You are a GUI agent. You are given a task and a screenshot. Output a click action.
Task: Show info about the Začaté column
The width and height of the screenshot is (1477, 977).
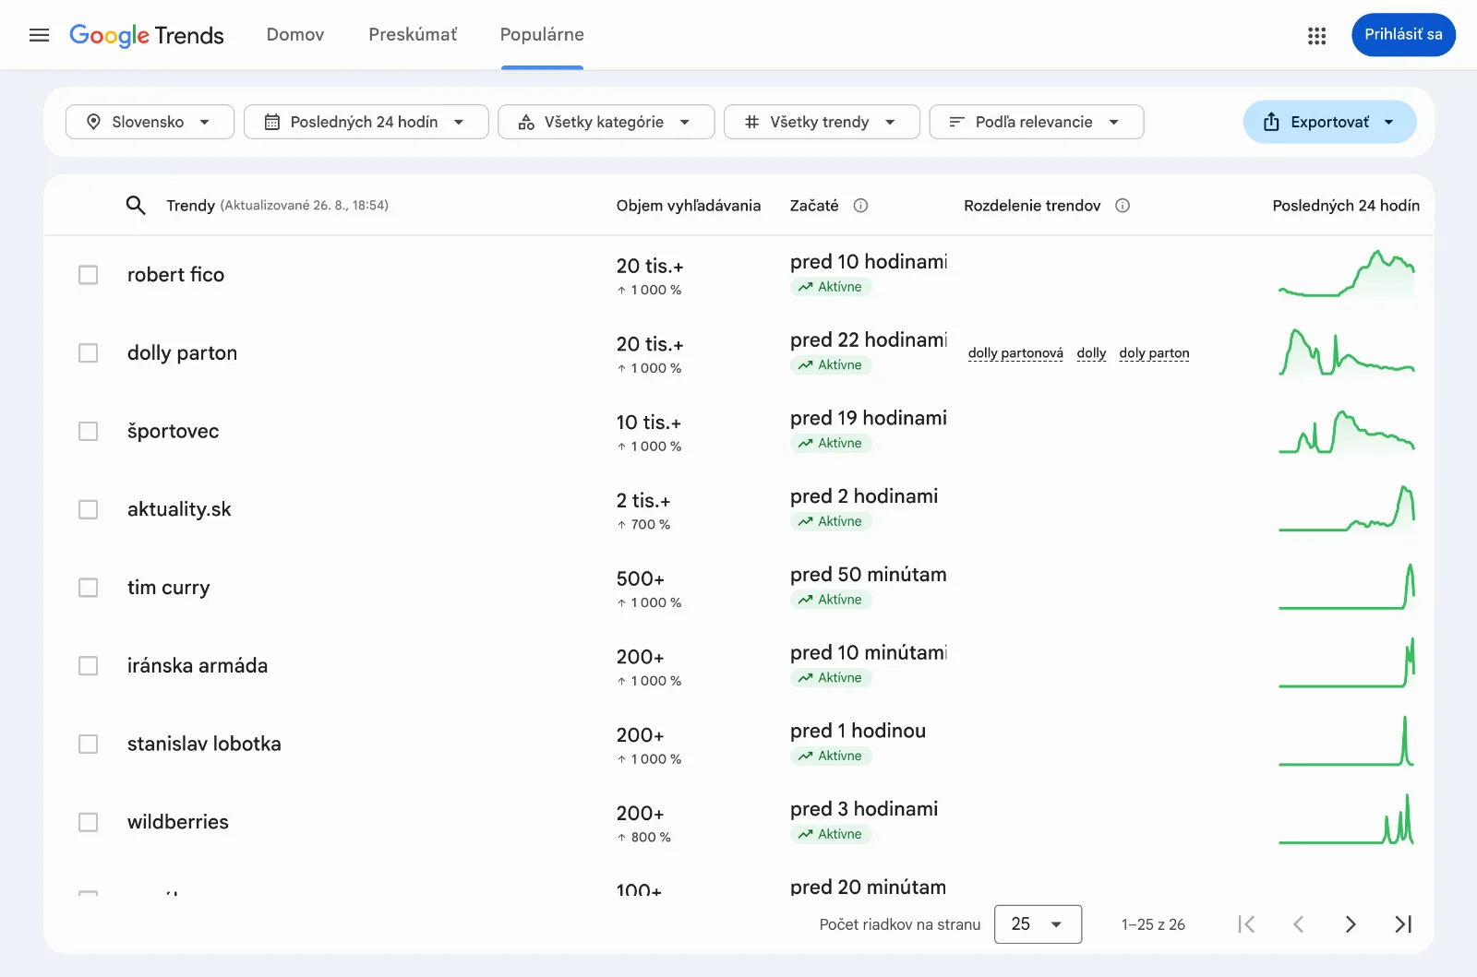(x=860, y=206)
